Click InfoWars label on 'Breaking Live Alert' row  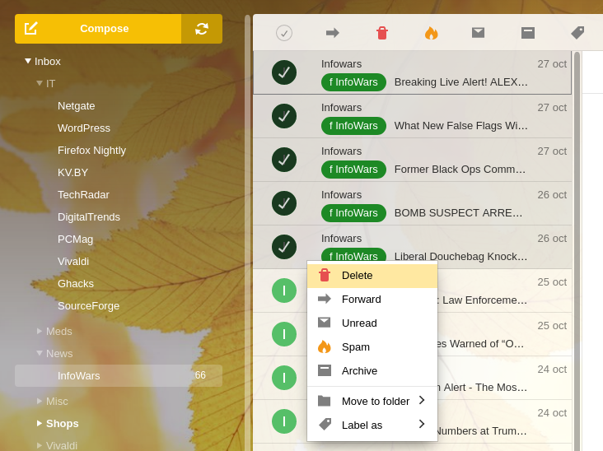pos(353,82)
